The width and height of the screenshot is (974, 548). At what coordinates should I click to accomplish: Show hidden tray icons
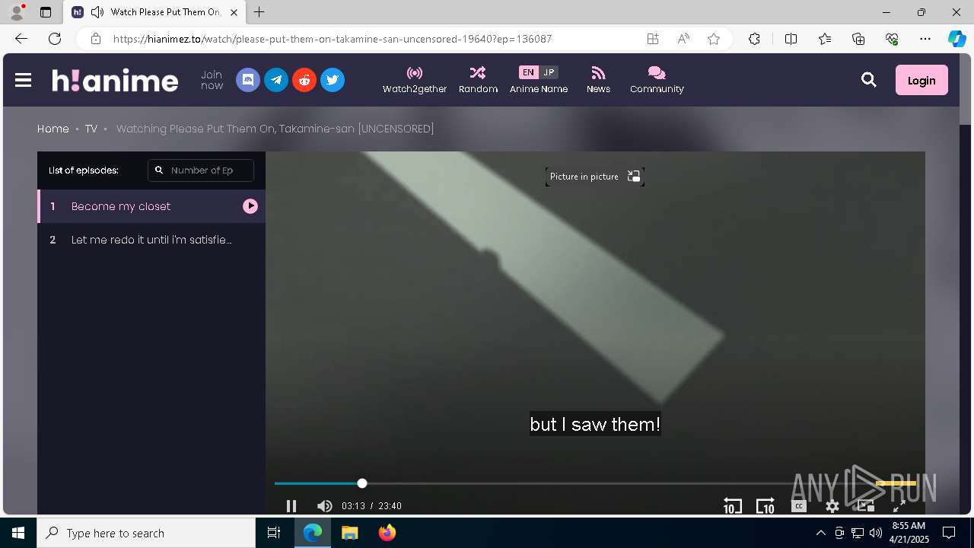pos(820,533)
